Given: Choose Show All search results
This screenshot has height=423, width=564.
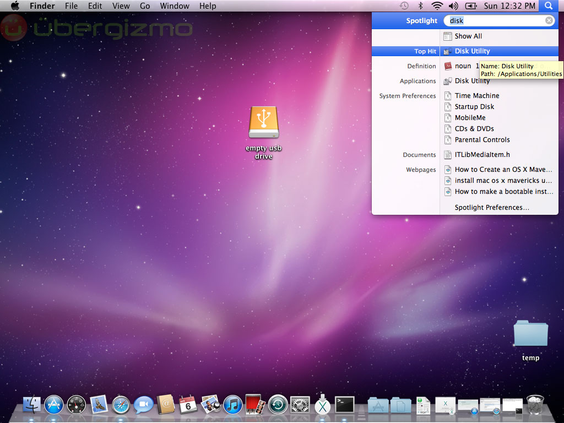Looking at the screenshot, I should pos(468,36).
